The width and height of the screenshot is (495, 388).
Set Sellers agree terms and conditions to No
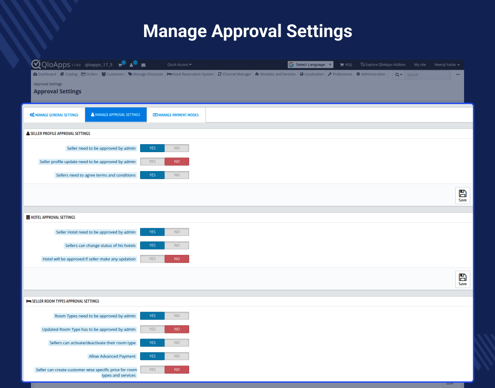pyautogui.click(x=177, y=175)
